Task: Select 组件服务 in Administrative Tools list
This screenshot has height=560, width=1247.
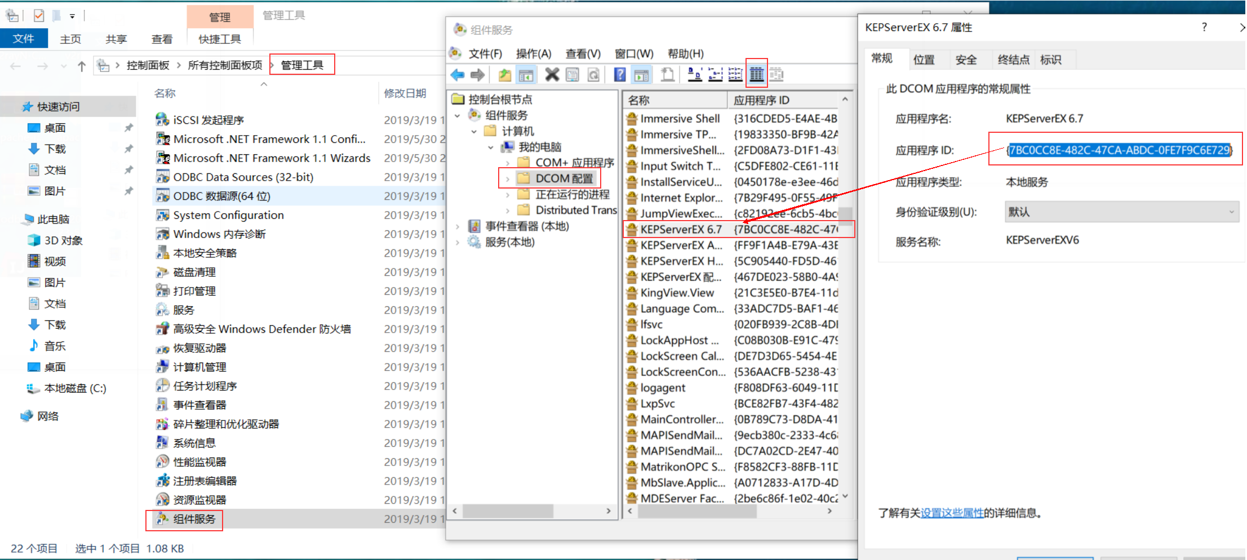Action: pyautogui.click(x=193, y=519)
